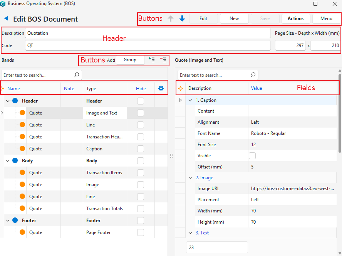Toggle Hide checkbox for Transaction Items row

click(141, 173)
